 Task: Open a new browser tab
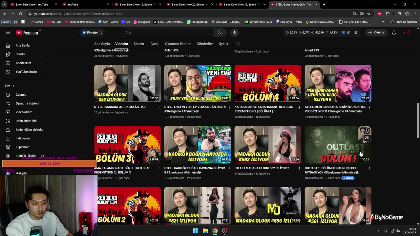click(324, 5)
